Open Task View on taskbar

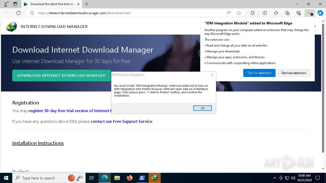tap(92, 178)
